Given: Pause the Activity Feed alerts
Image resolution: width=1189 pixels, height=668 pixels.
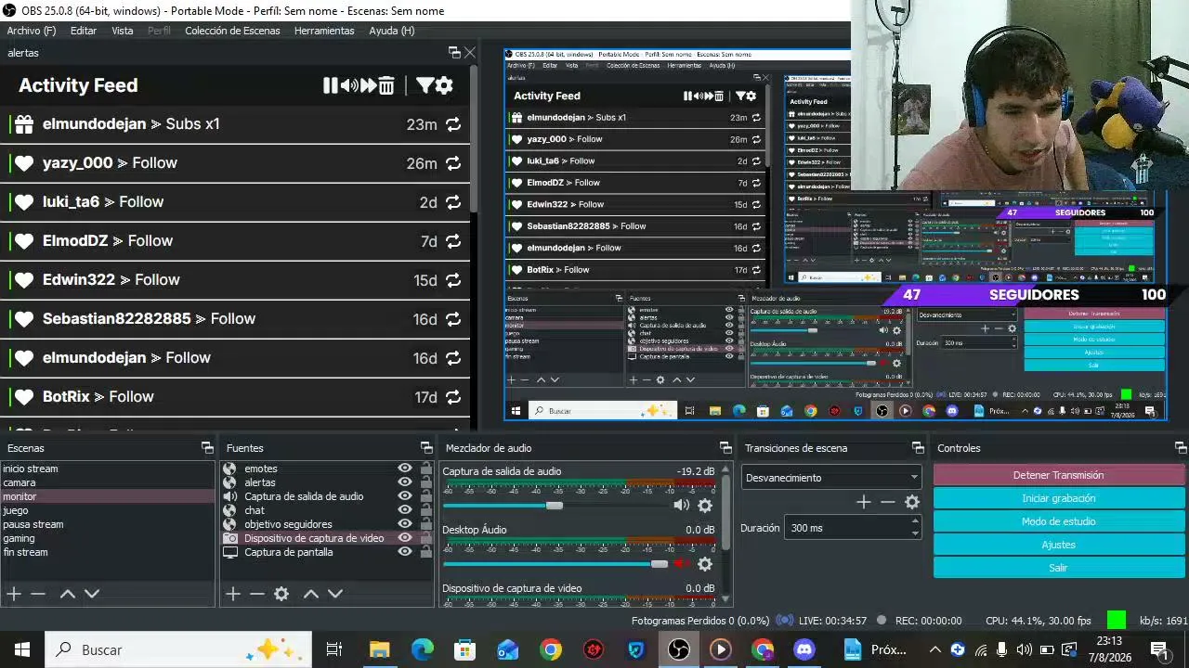Looking at the screenshot, I should click(x=330, y=85).
